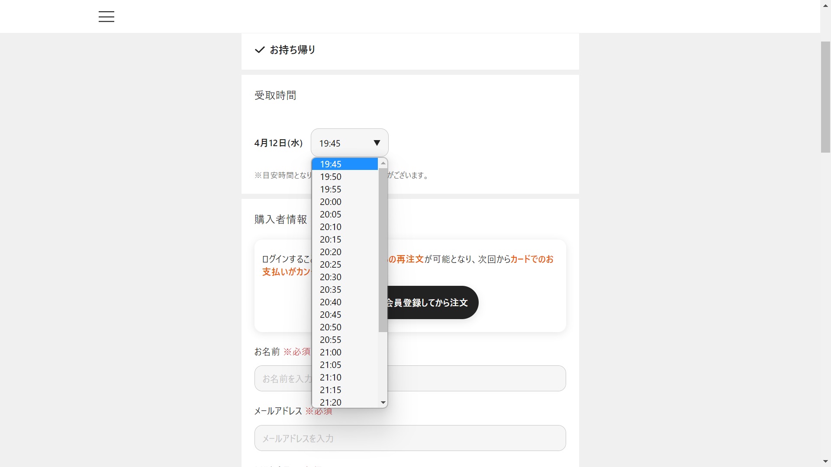Select 20:00 in the time list
The height and width of the screenshot is (467, 831).
click(x=345, y=202)
